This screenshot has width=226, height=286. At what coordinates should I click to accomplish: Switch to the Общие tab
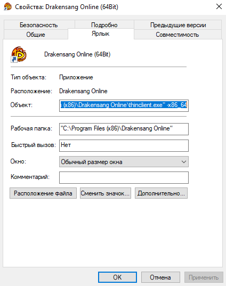point(36,34)
